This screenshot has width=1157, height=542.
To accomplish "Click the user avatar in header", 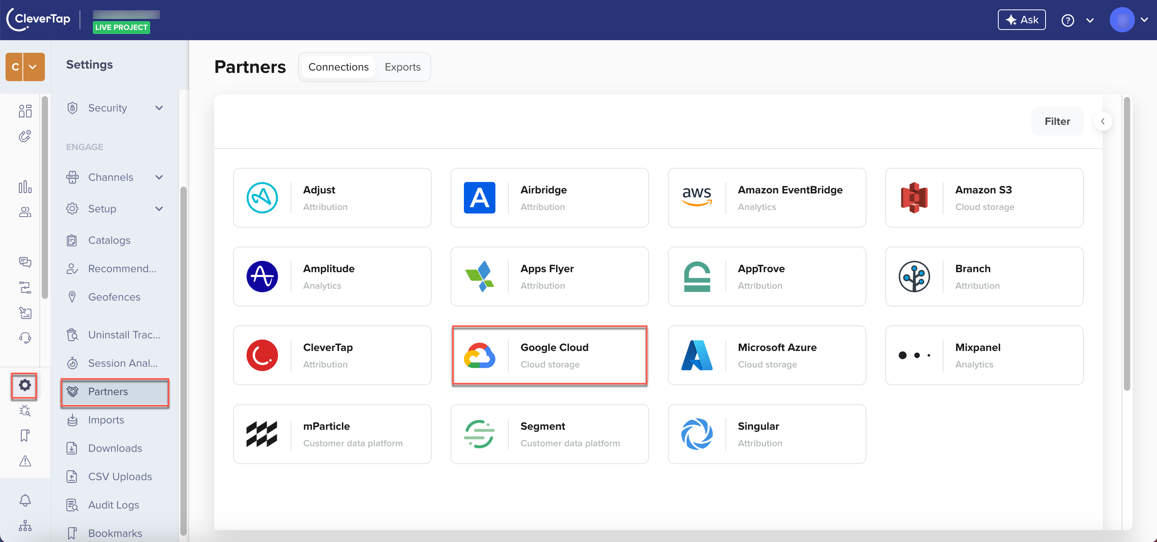I will point(1122,20).
